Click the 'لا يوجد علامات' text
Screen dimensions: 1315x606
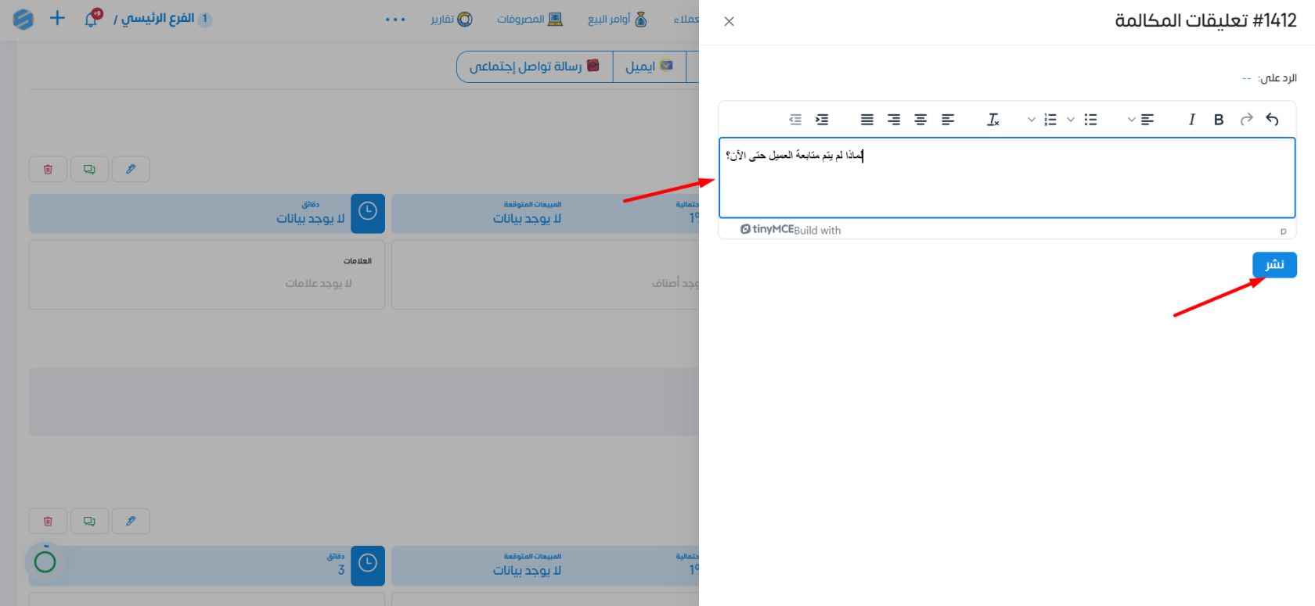pyautogui.click(x=319, y=283)
